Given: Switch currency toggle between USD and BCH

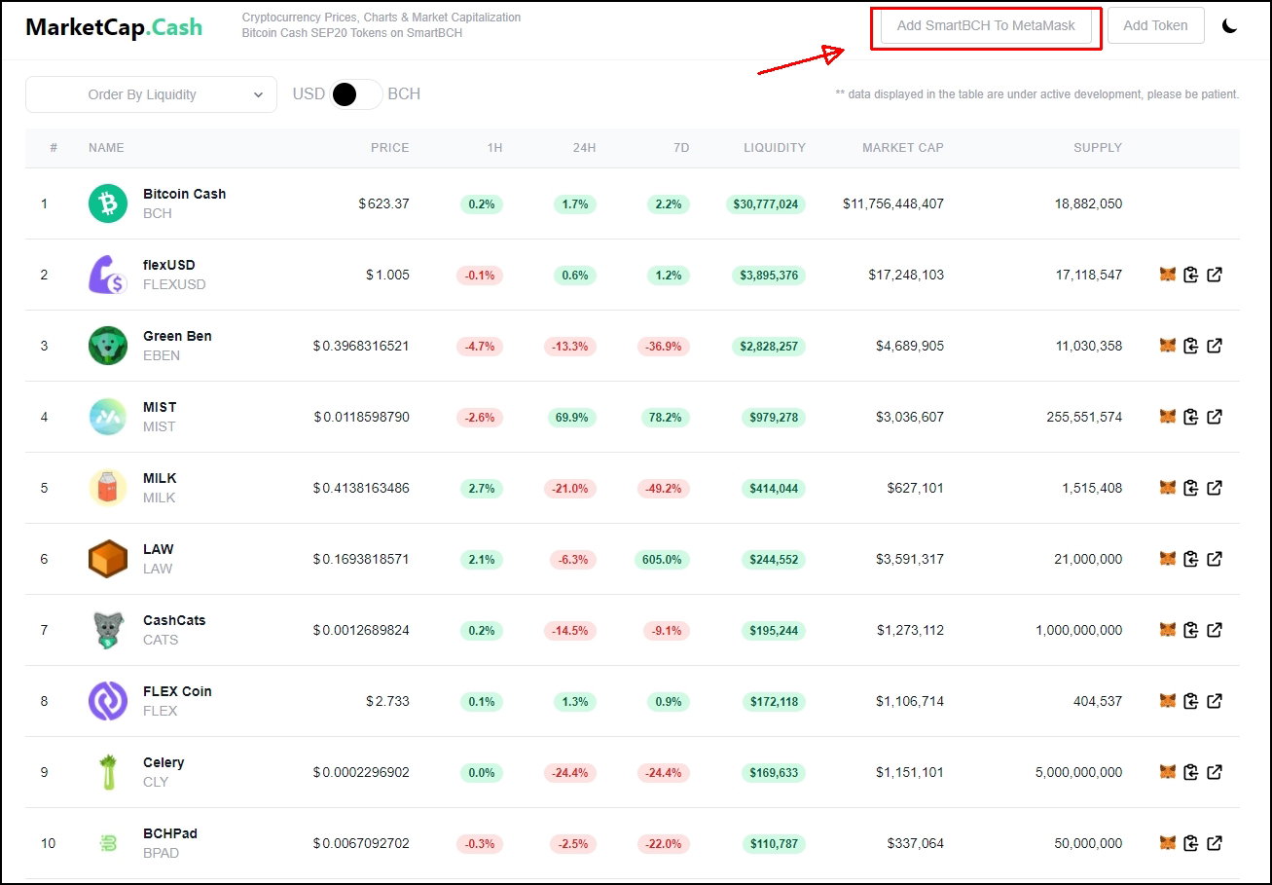Looking at the screenshot, I should (357, 94).
